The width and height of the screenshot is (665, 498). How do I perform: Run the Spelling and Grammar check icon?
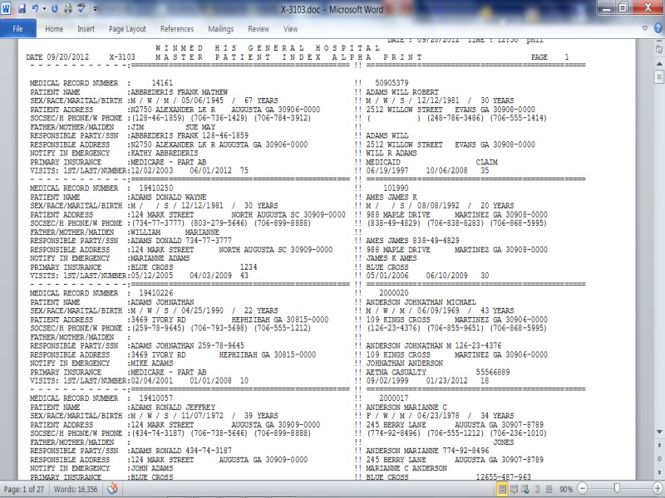point(81,8)
